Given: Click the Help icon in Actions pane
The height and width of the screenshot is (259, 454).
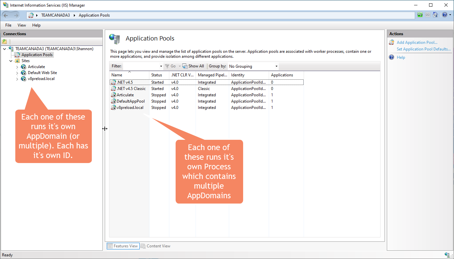Looking at the screenshot, I should (x=391, y=57).
